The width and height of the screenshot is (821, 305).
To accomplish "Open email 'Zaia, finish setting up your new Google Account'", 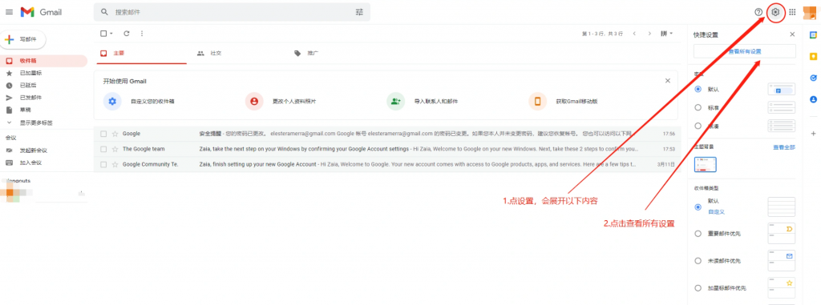I will coord(257,164).
